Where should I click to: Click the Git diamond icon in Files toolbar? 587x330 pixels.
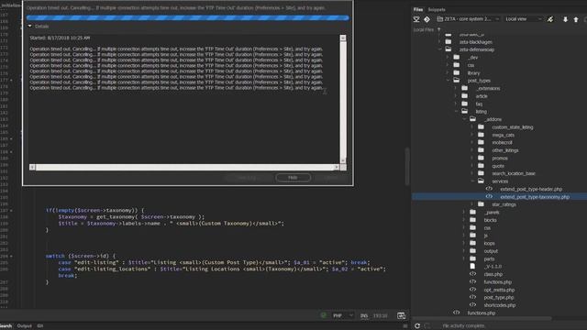[x=426, y=19]
